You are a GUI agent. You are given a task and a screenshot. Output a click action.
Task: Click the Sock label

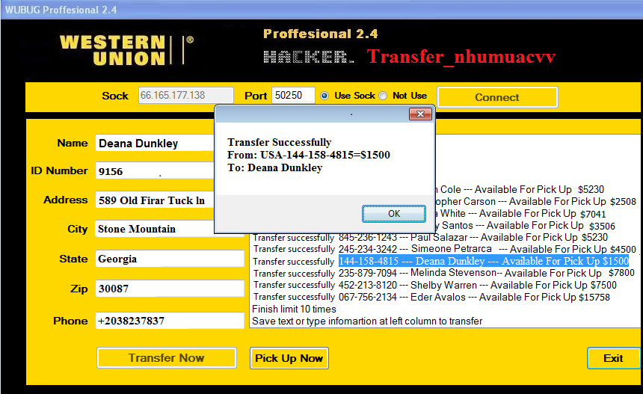tap(115, 96)
